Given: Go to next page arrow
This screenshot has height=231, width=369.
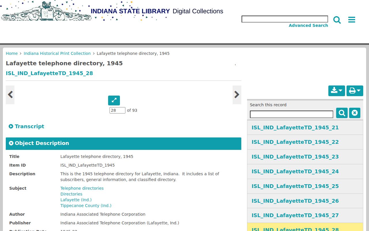Looking at the screenshot, I should [237, 95].
